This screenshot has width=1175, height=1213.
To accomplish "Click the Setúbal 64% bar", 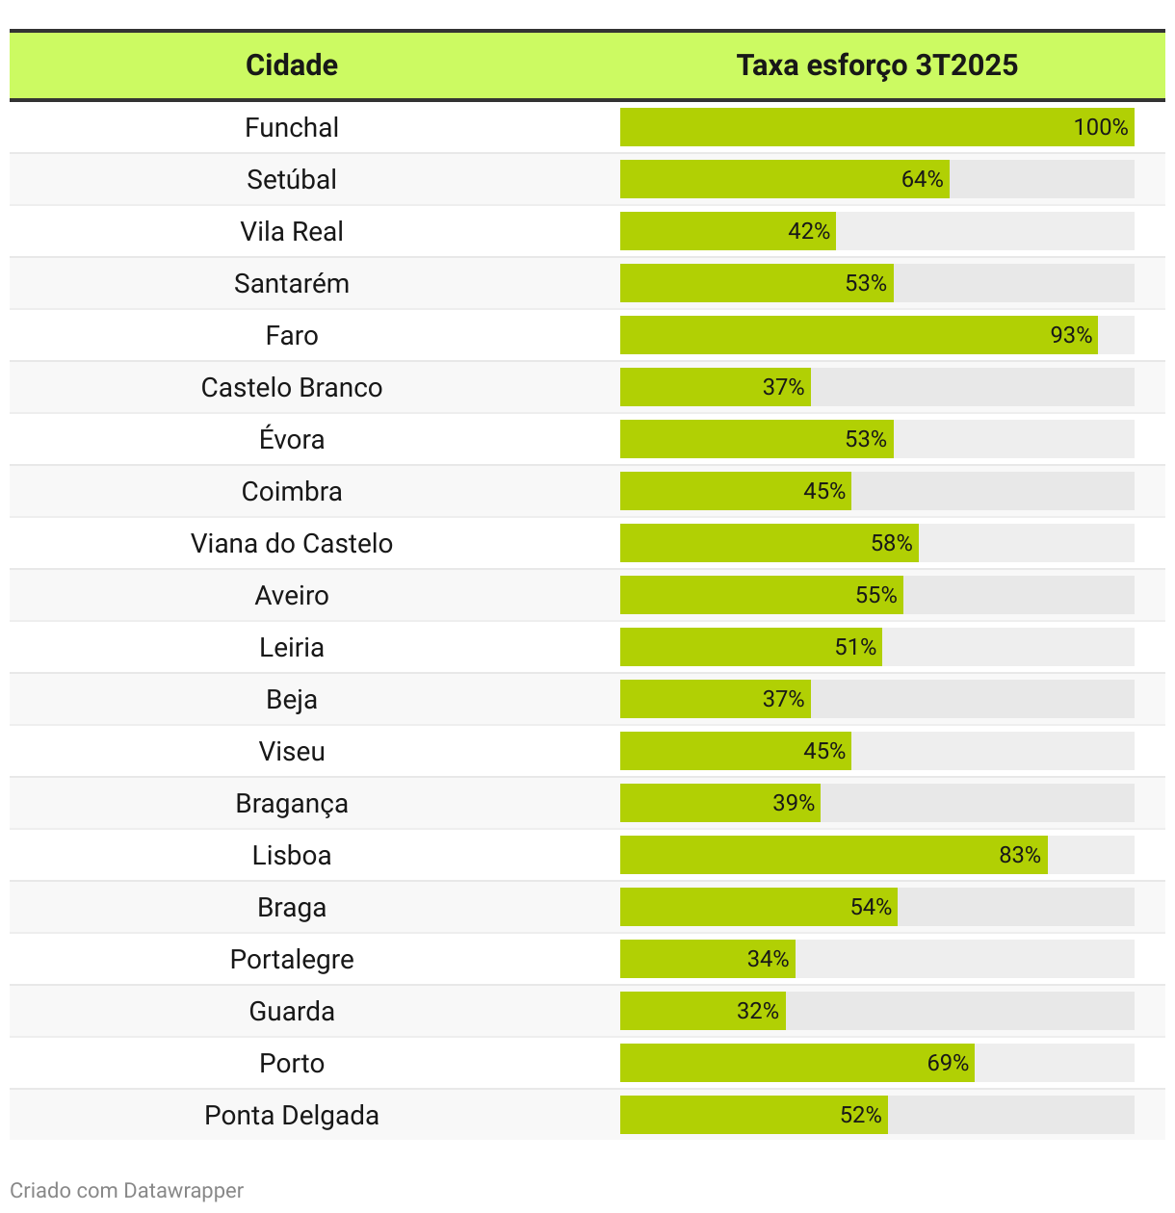I will [x=785, y=179].
